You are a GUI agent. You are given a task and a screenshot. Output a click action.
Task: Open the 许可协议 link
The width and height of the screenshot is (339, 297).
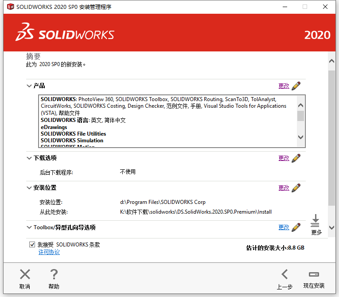(49, 252)
